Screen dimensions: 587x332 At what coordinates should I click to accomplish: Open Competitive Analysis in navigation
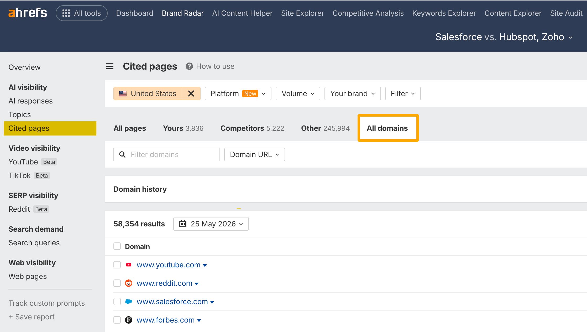368,13
